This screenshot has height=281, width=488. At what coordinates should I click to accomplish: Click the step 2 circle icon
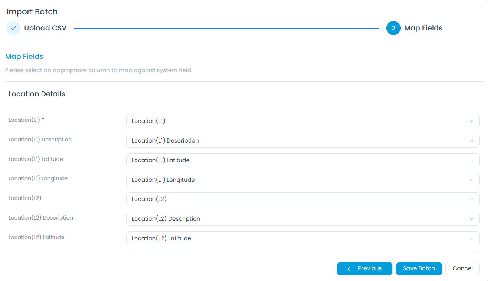[394, 28]
